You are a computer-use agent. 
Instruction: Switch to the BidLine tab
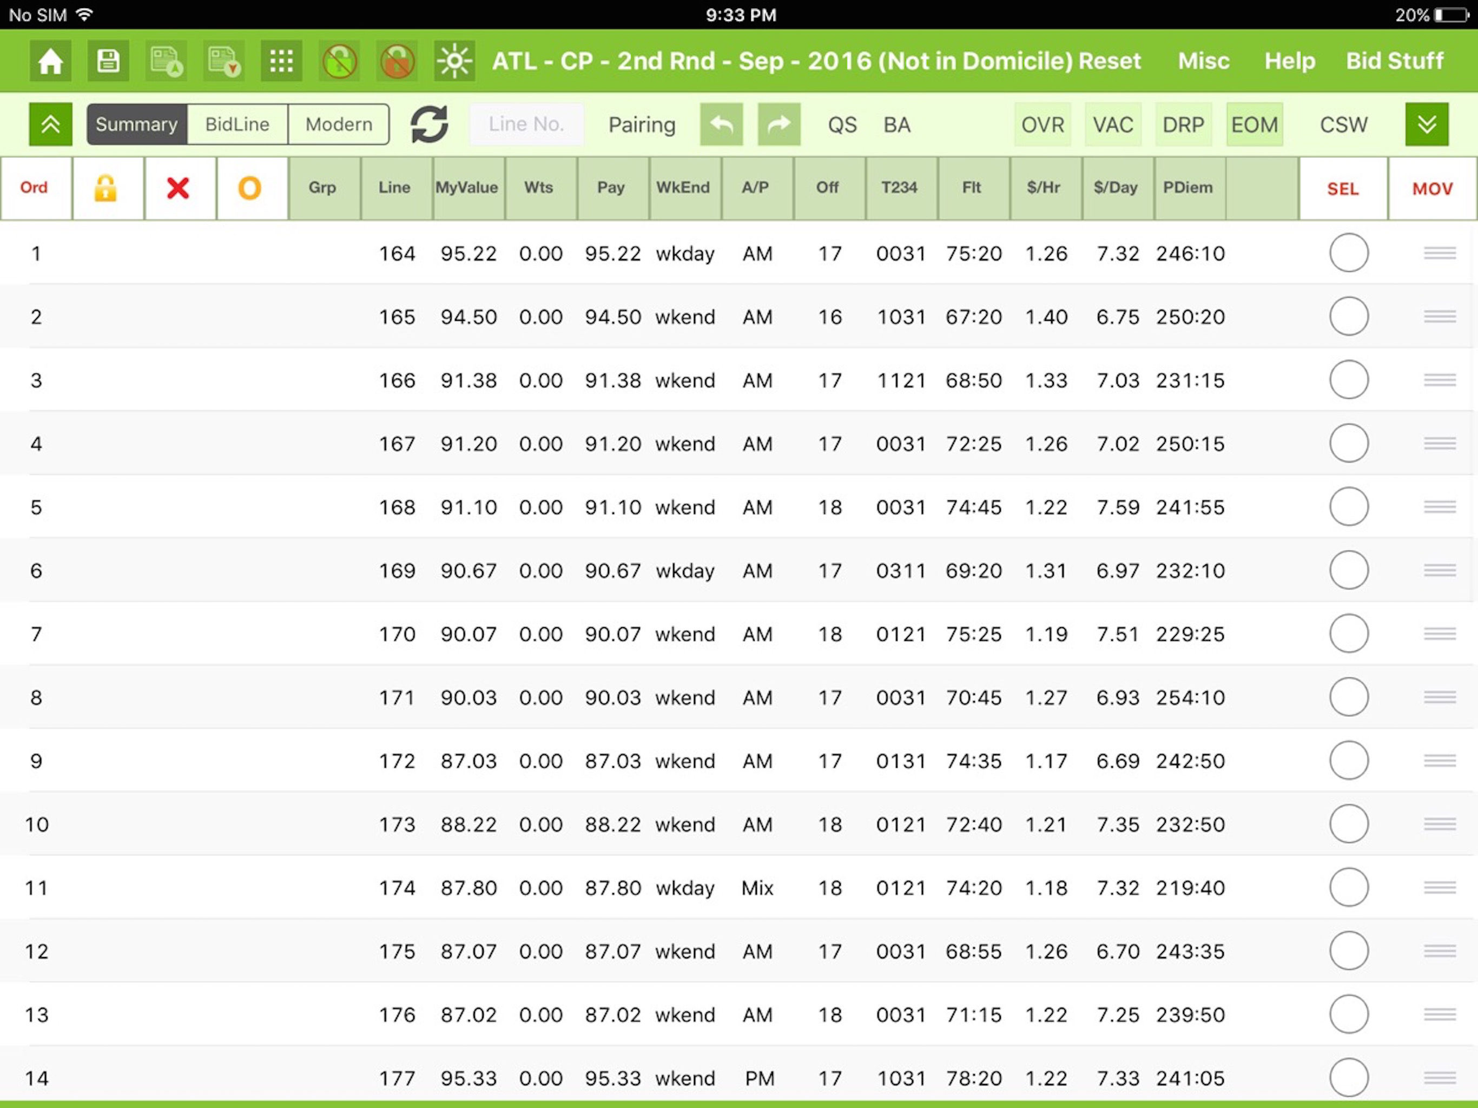click(x=237, y=124)
